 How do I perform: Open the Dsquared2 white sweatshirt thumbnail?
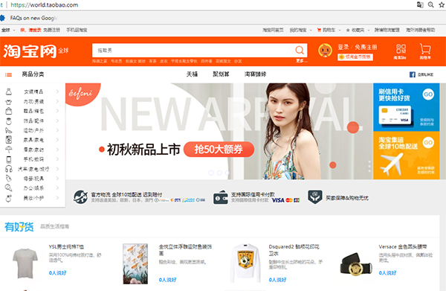245,263
